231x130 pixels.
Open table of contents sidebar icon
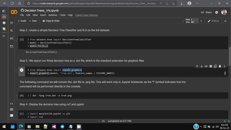coord(12,23)
